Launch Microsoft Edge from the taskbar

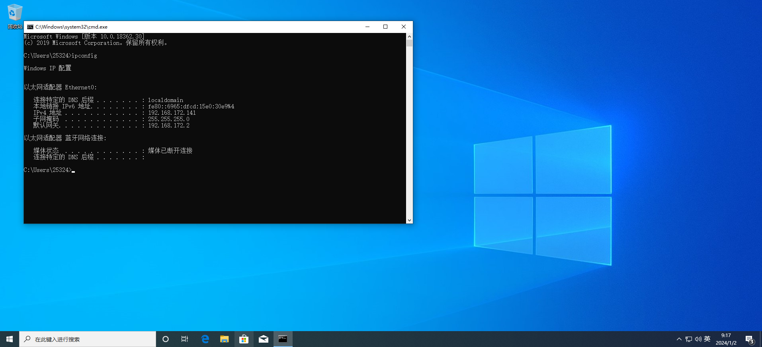point(205,339)
